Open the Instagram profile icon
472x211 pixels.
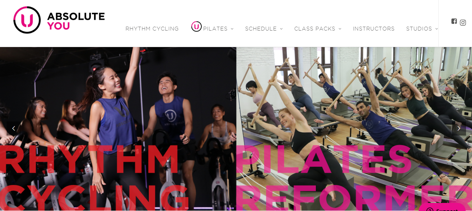(463, 22)
